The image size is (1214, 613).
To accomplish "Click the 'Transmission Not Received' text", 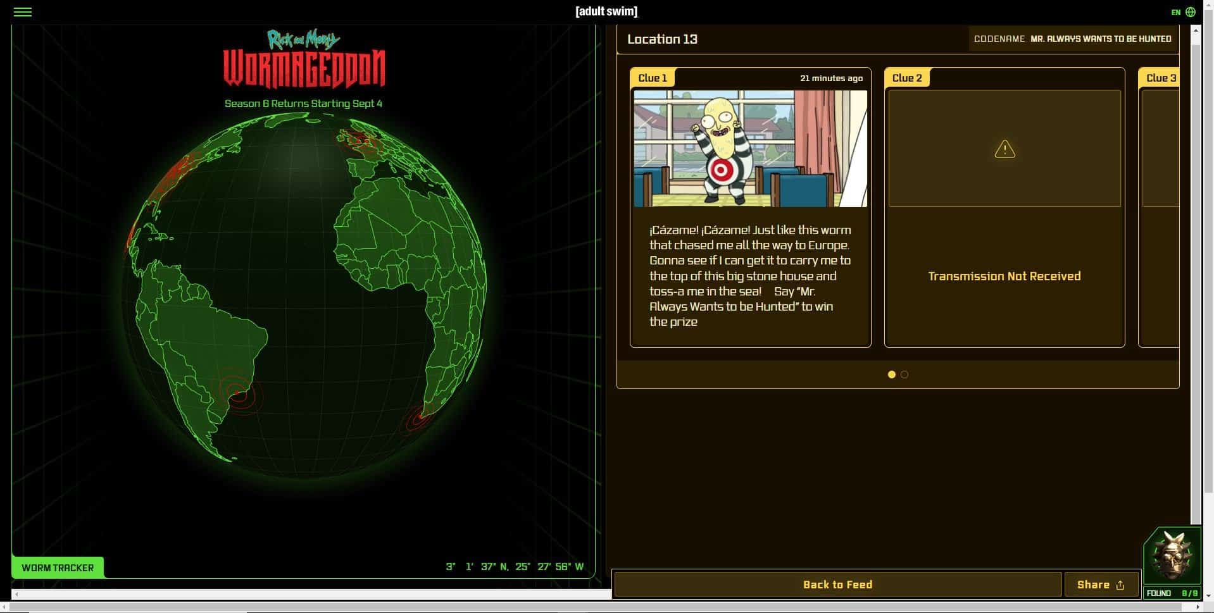I will pyautogui.click(x=1004, y=276).
